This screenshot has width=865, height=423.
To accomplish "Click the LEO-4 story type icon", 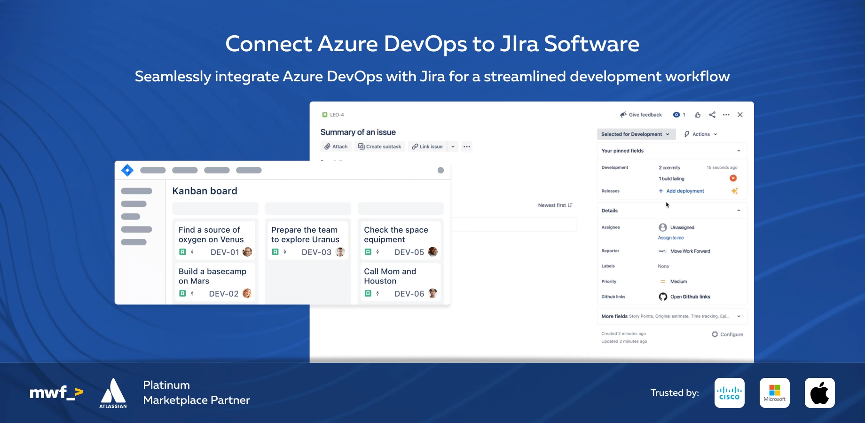I will [x=324, y=114].
